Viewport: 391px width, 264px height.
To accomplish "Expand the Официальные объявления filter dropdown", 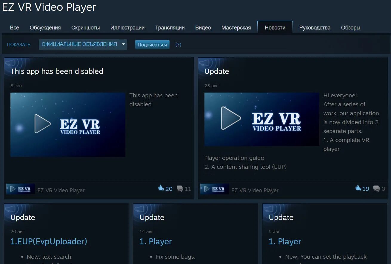I will [x=83, y=44].
